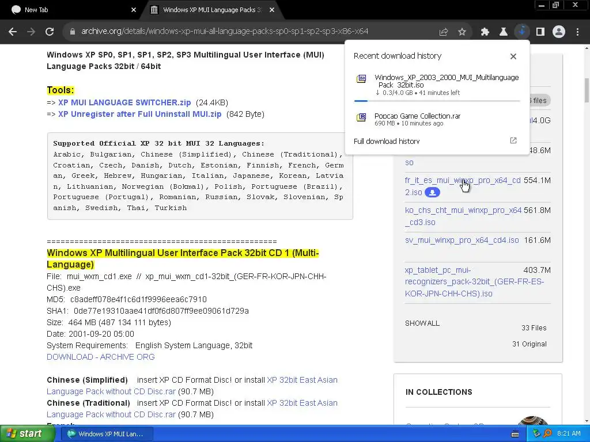Download xp_tablet_pc_mui-recognizers_pack ISO link
590x442 pixels.
pos(474,282)
